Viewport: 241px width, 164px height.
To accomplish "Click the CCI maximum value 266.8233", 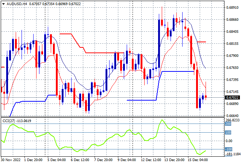I will point(233,120).
